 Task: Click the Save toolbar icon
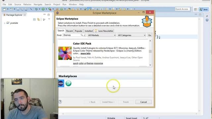tap(18, 9)
